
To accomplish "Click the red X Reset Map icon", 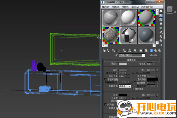I will click(119, 50).
